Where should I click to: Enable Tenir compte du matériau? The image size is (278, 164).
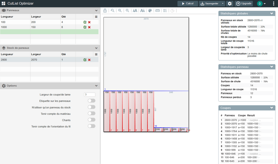[91, 113]
